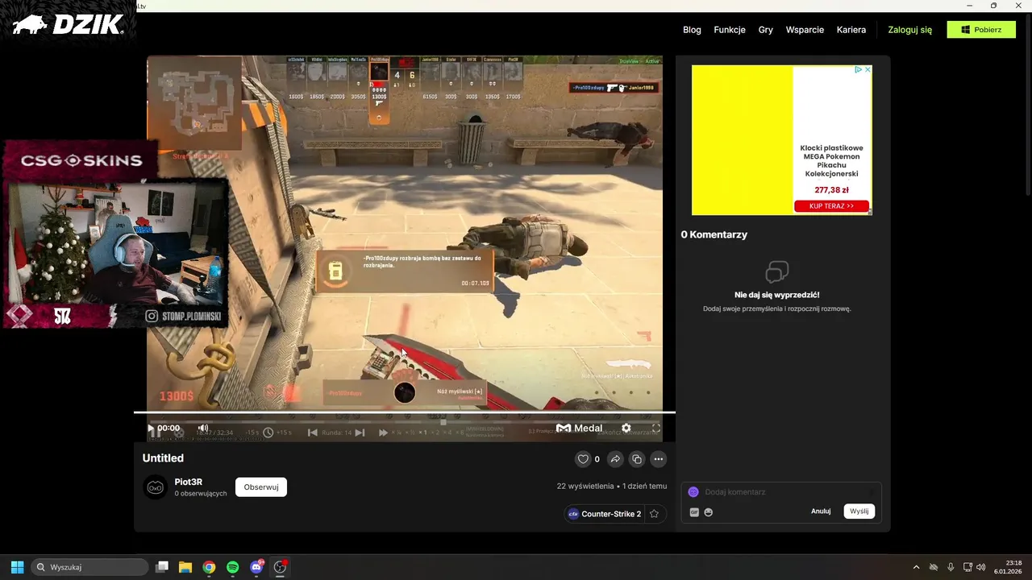Expand the hidden system tray icons chevron

(x=916, y=567)
